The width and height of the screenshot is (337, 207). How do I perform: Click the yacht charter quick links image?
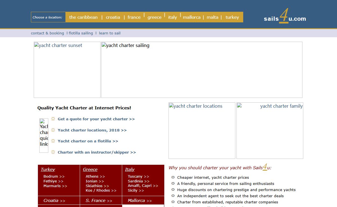coord(44,135)
